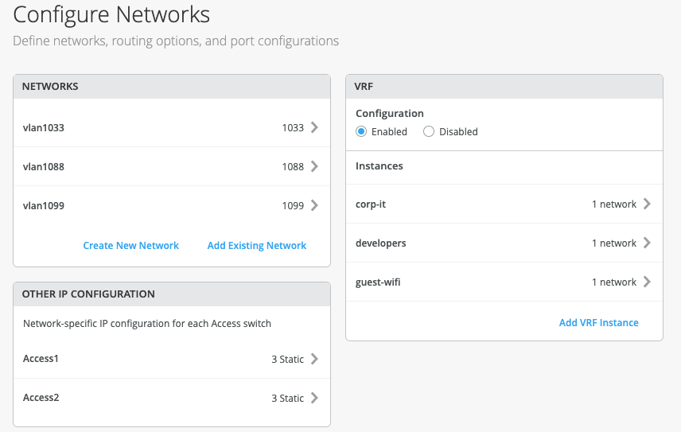
Task: Click the Other IP Configuration panel header
Action: 88,294
